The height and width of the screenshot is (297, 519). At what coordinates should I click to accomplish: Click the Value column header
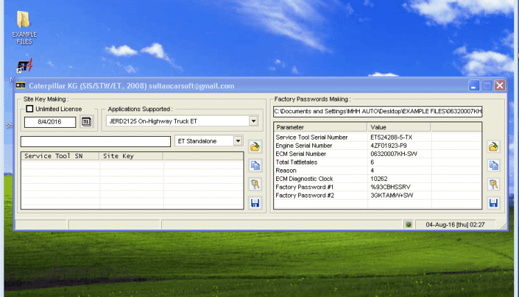[x=399, y=127]
